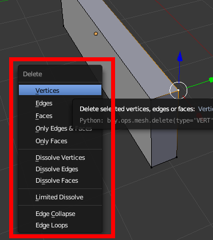Select the orange face center dot
Screen dimensions: 213x240
(x=96, y=34)
